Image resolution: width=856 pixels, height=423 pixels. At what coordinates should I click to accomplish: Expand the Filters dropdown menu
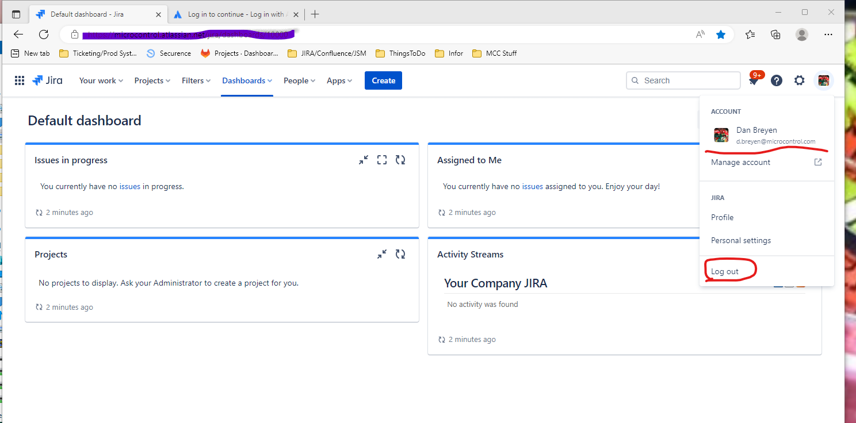pos(196,80)
